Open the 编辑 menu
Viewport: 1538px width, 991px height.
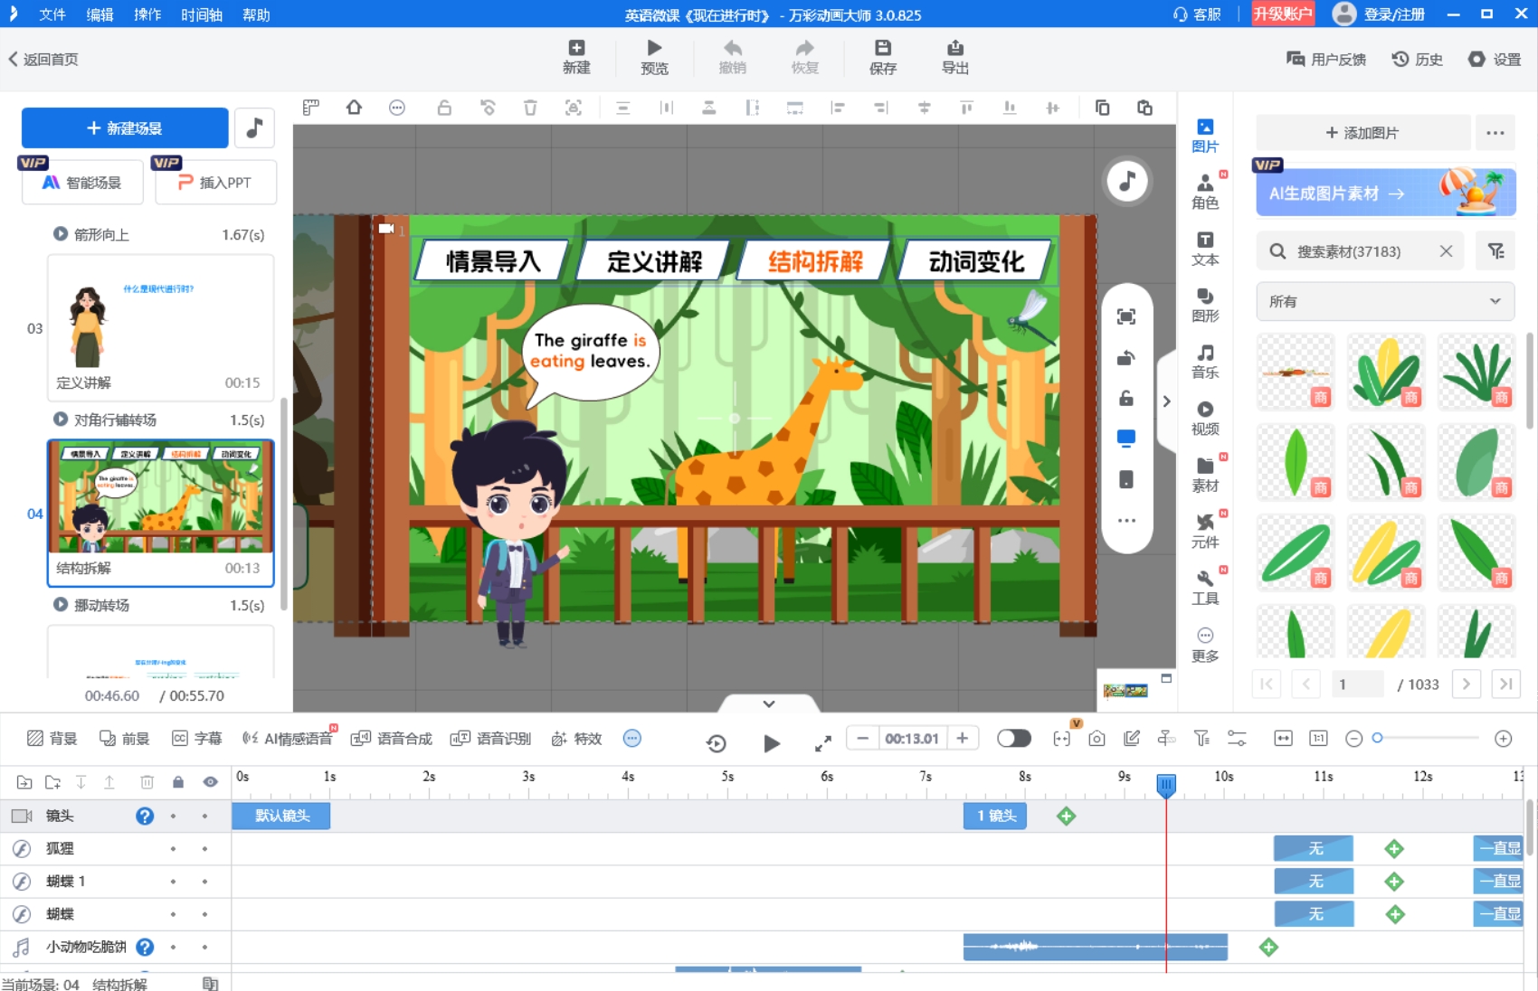(100, 14)
